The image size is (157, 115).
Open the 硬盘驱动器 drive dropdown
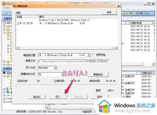coord(89,55)
